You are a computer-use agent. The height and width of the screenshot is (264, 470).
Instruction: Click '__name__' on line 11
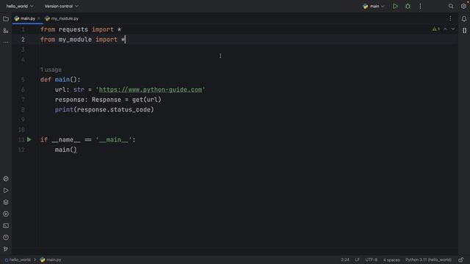tap(66, 140)
